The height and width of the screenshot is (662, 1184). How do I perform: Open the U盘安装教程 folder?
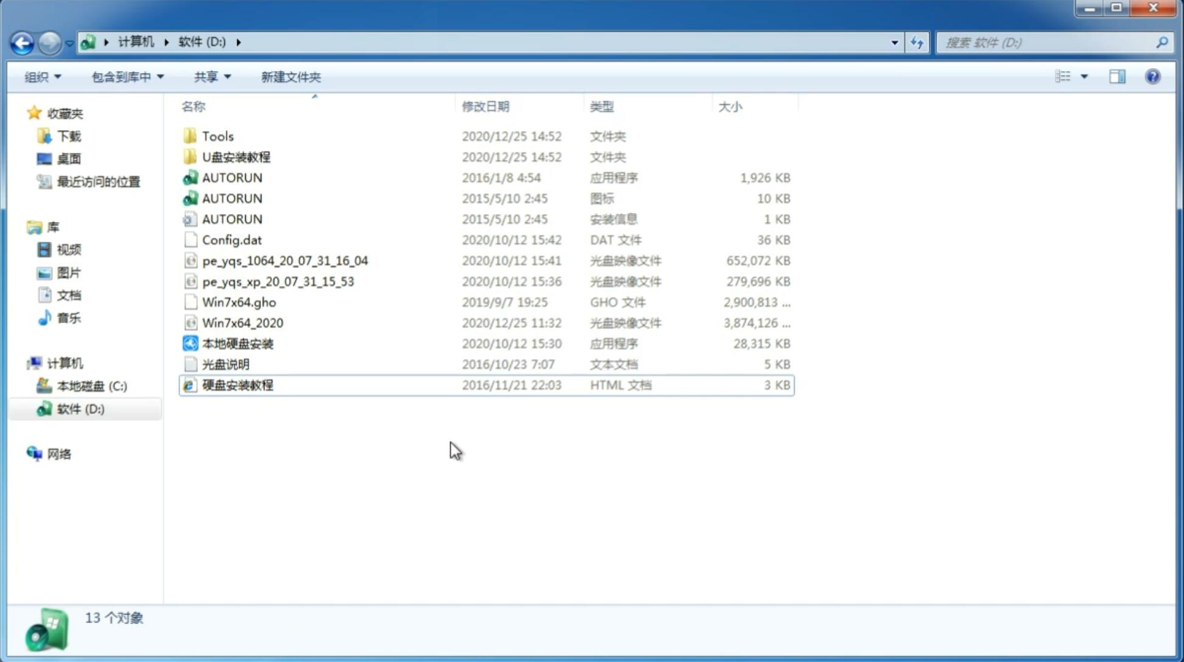tap(236, 156)
